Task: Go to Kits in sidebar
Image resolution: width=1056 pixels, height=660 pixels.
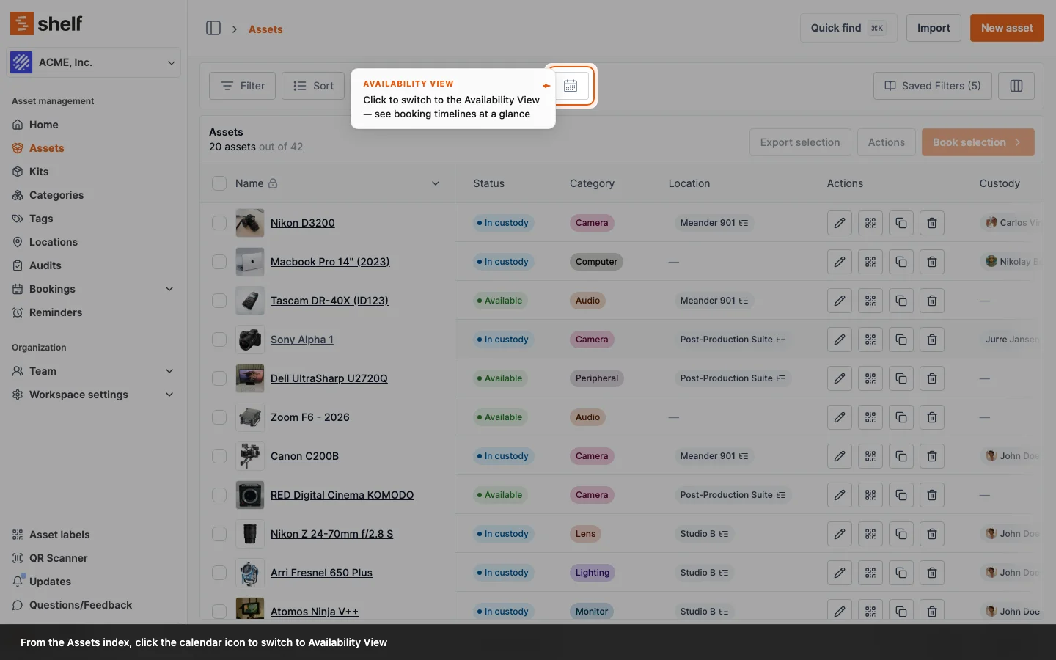Action: point(39,172)
